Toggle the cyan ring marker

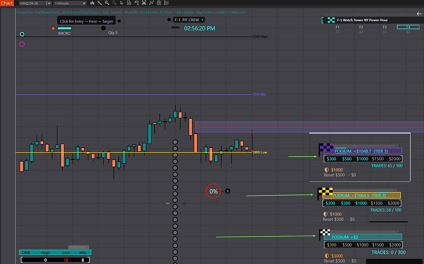pyautogui.click(x=22, y=34)
